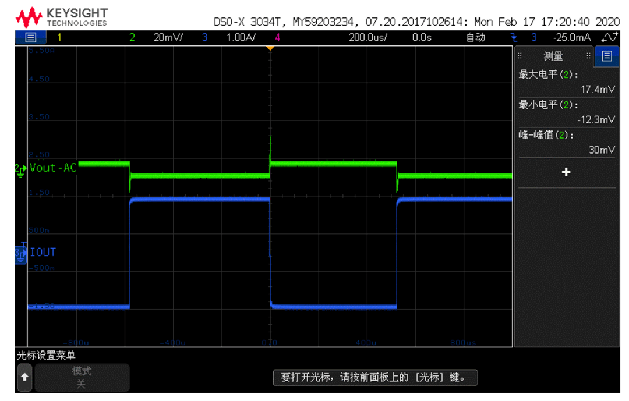This screenshot has height=401, width=629.
Task: Open timebase setting 200.0us/
Action: (x=368, y=38)
